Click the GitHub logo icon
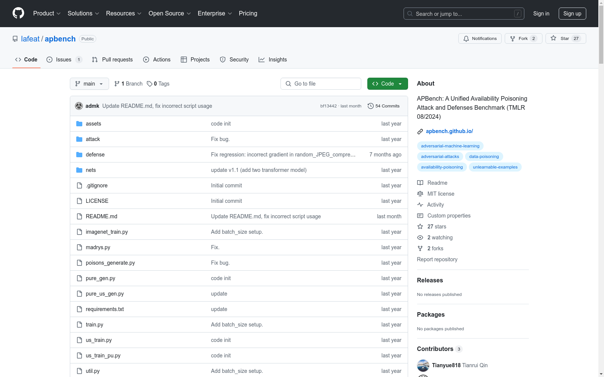Screen dimensions: 604x377 point(18,13)
